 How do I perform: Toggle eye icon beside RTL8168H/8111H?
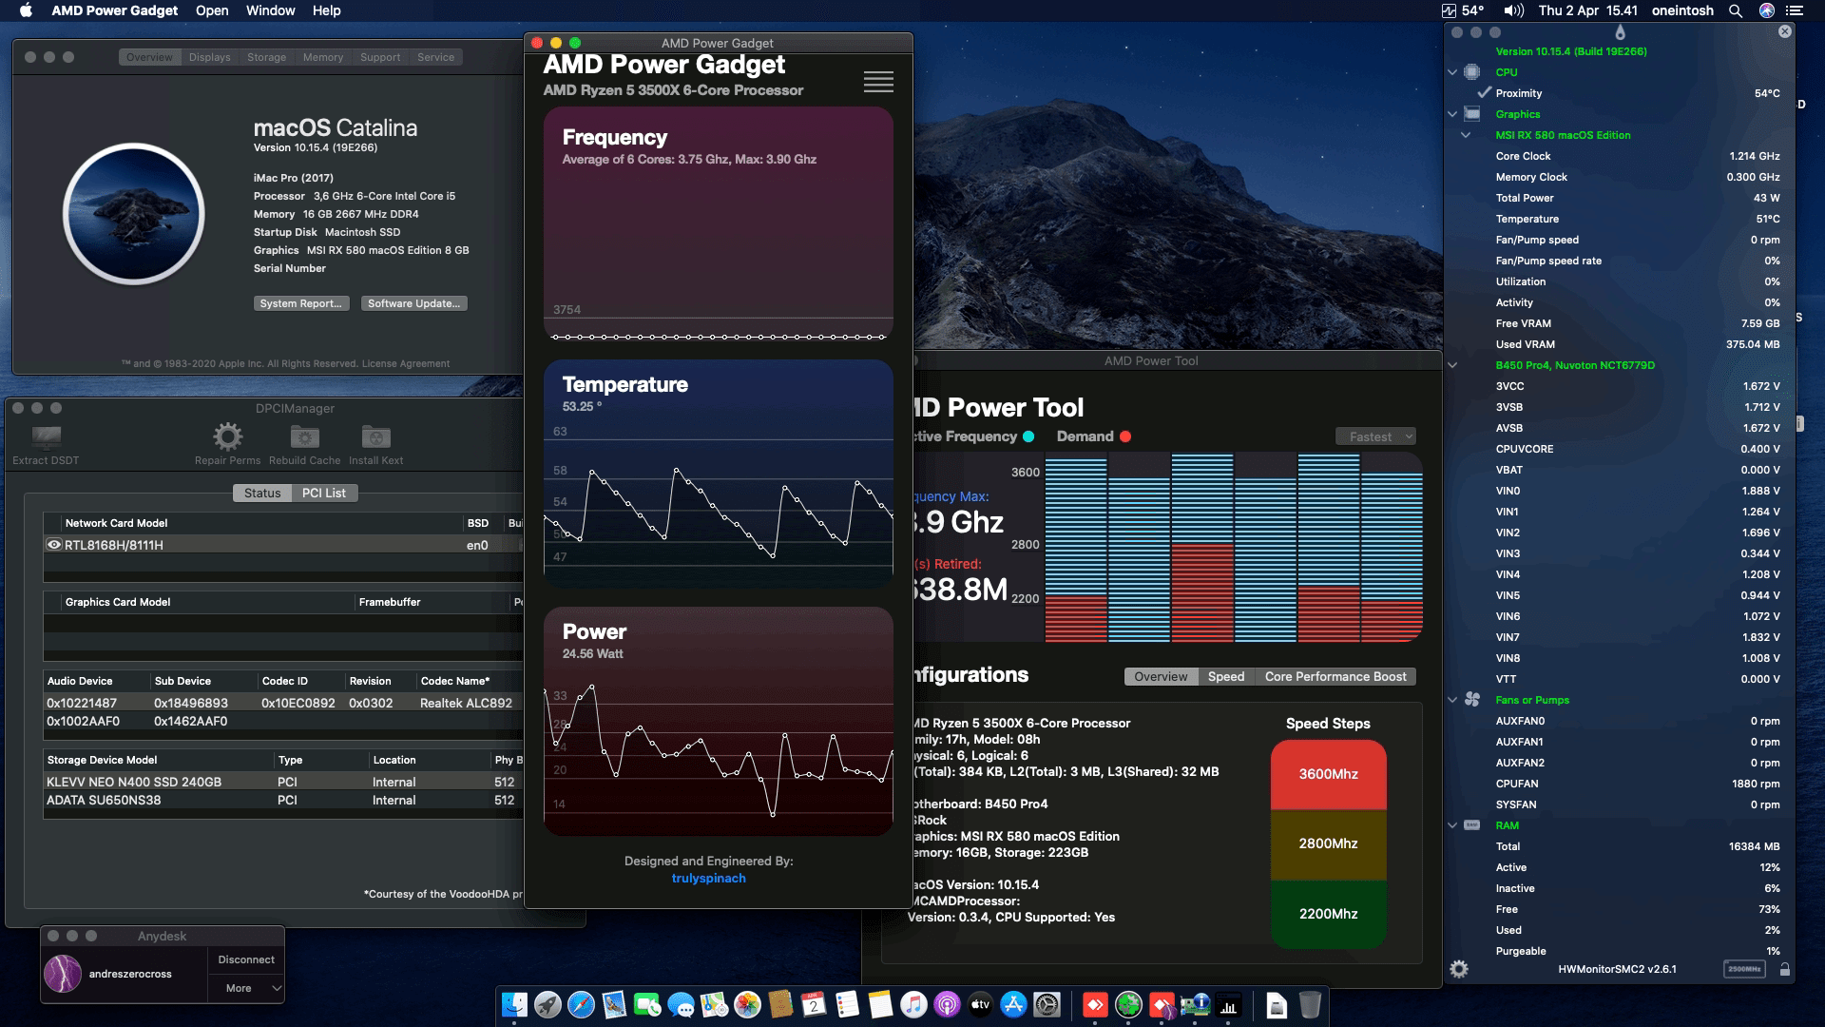54,545
